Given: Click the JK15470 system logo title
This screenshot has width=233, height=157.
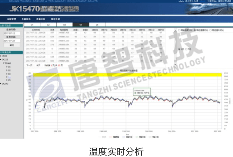Looking at the screenshot, I should [44, 9].
